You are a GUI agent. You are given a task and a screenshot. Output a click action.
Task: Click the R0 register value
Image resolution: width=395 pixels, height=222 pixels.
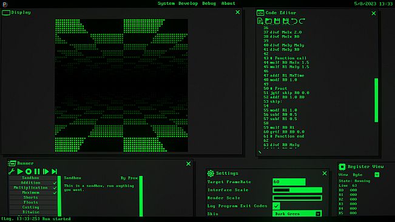353,190
